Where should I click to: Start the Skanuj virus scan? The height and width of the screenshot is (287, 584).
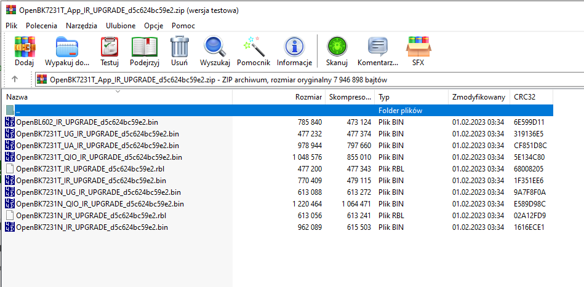click(x=337, y=47)
